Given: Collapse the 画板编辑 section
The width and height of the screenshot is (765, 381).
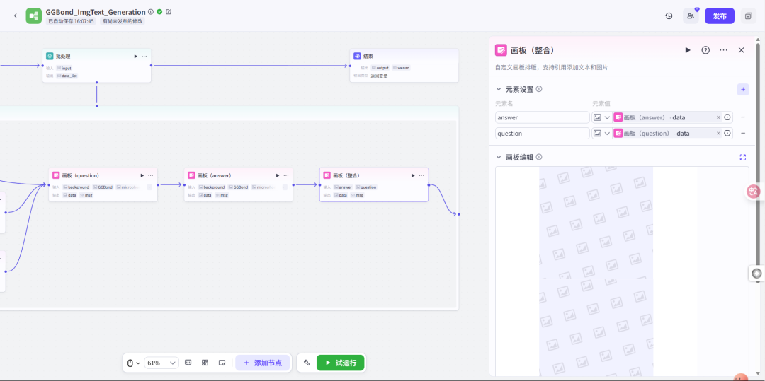Looking at the screenshot, I should coord(499,157).
